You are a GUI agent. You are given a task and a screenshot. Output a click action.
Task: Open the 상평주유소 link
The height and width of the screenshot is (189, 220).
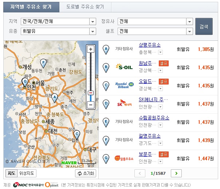[x=150, y=45]
